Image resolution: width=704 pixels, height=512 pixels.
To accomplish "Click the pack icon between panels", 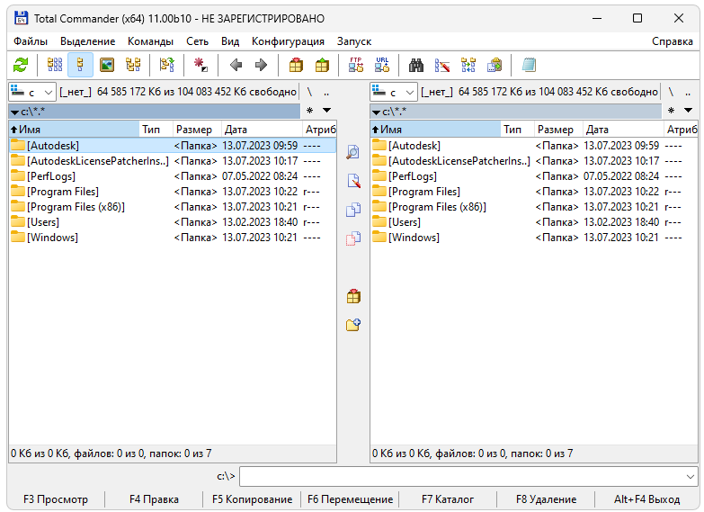I will click(x=353, y=296).
